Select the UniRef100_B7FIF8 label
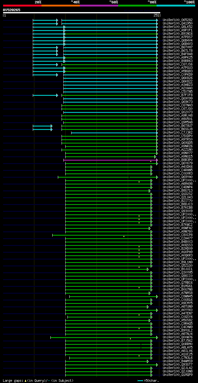The height and width of the screenshot is (383, 198). [x=178, y=95]
